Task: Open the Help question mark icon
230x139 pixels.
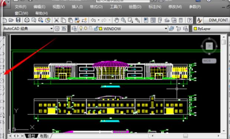Action: click(190, 20)
